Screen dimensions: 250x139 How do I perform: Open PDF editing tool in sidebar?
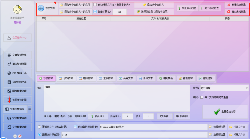(x=17, y=73)
